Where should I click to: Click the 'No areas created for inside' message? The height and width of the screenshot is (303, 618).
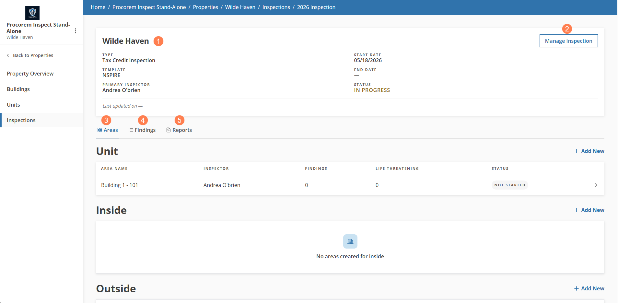pyautogui.click(x=350, y=256)
